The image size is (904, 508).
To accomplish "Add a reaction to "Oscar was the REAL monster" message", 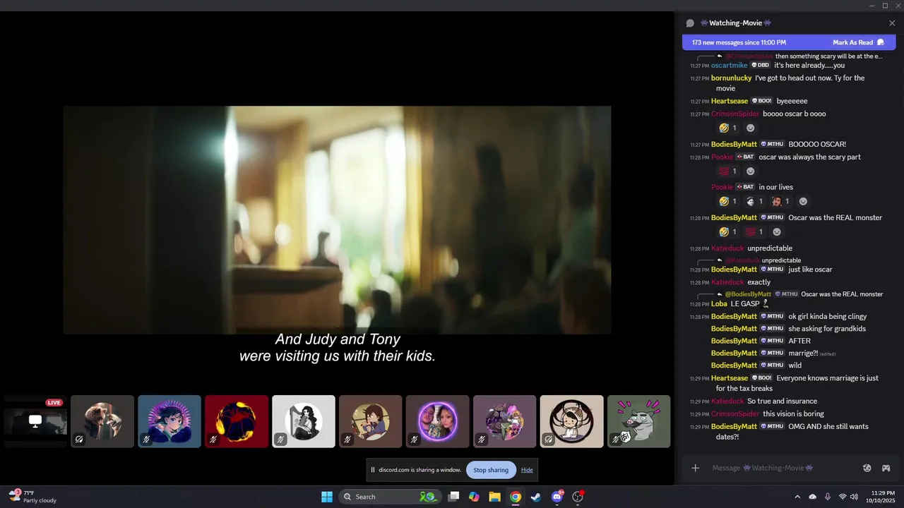I will (777, 232).
